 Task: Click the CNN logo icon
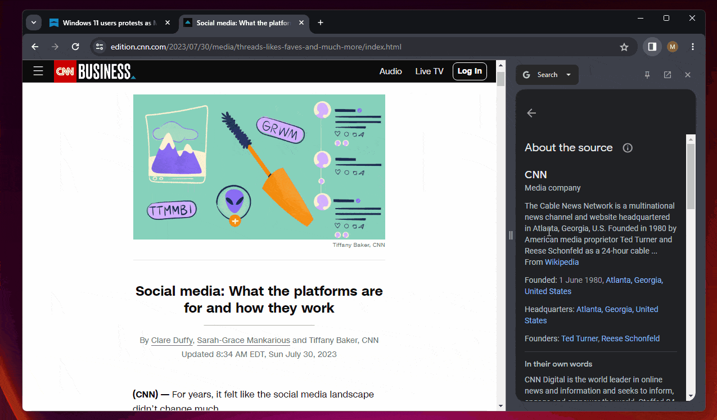click(65, 71)
